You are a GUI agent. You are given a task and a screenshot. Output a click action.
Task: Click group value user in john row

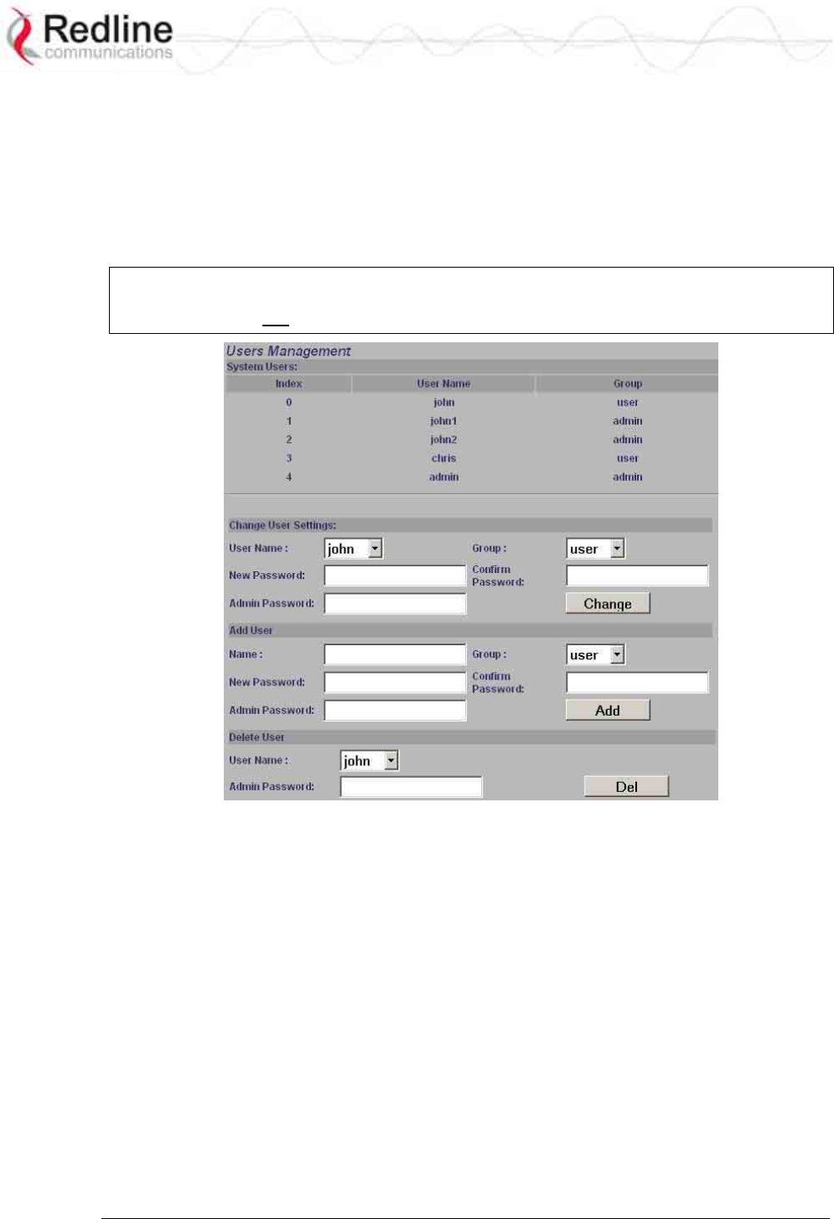(x=627, y=403)
